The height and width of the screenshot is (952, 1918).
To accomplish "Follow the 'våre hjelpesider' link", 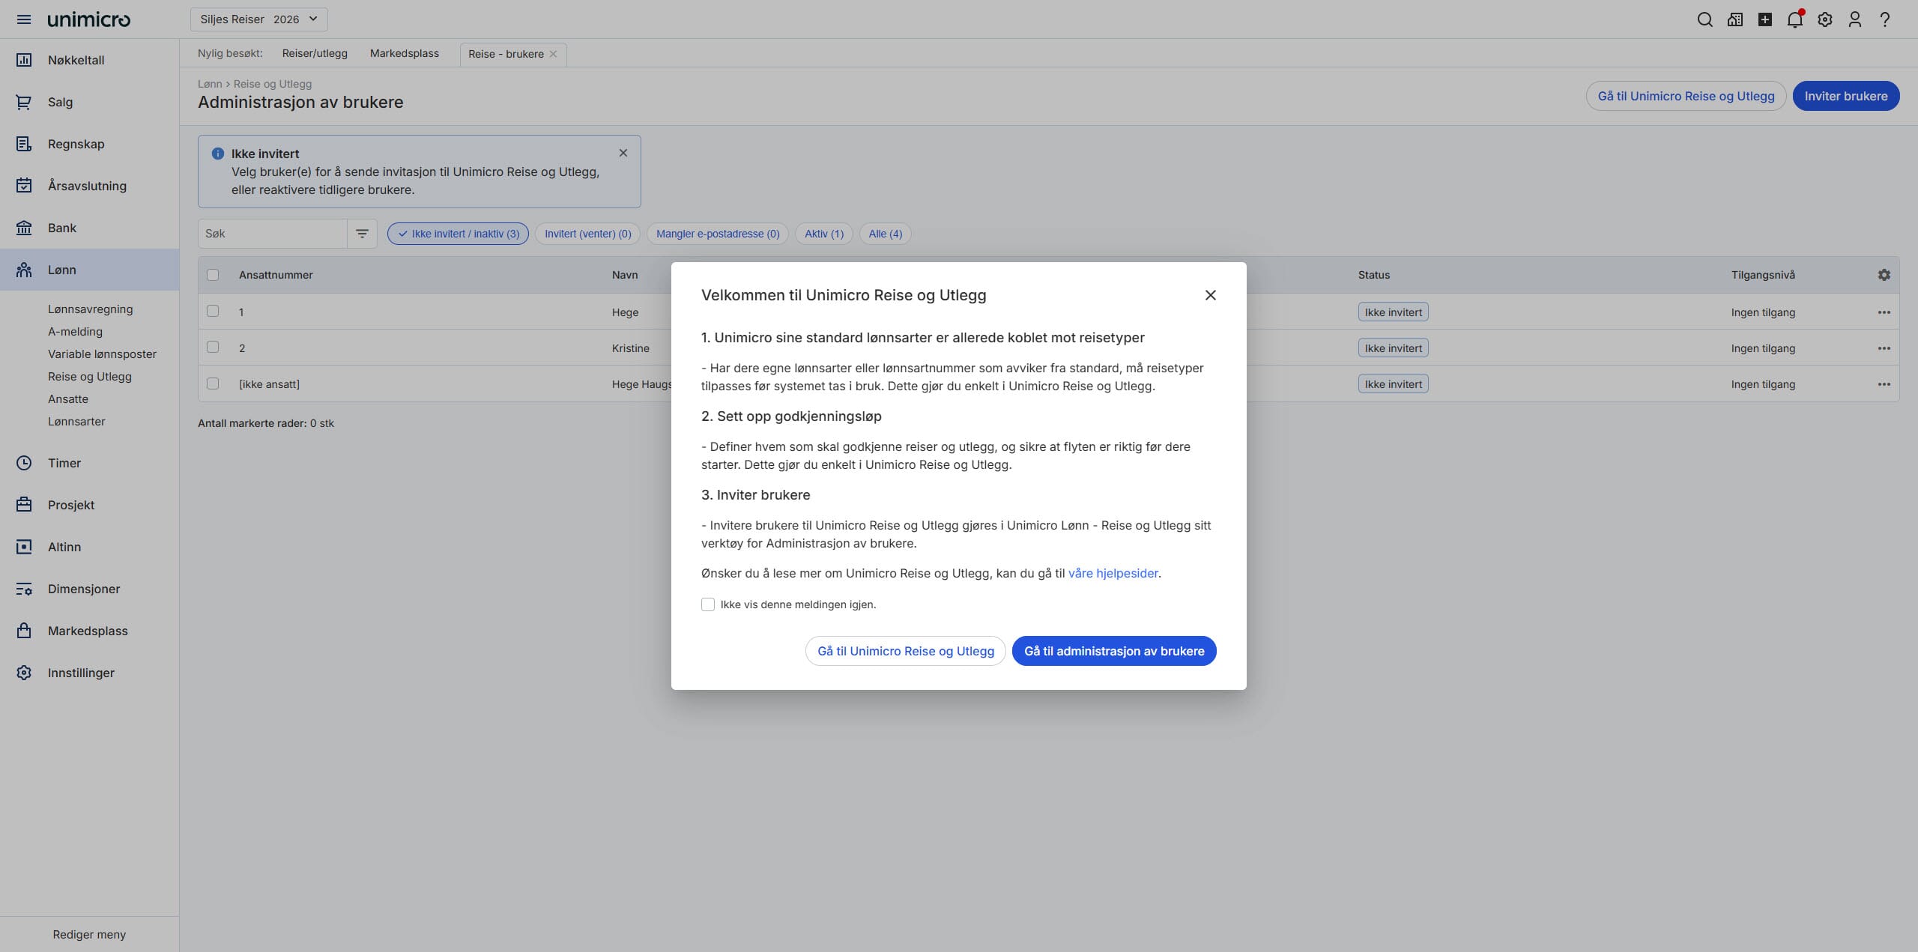I will [1113, 573].
